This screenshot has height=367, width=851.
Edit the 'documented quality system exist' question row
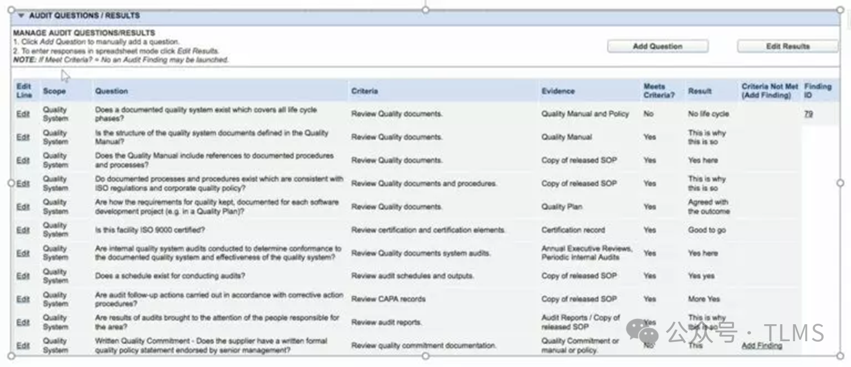click(23, 114)
